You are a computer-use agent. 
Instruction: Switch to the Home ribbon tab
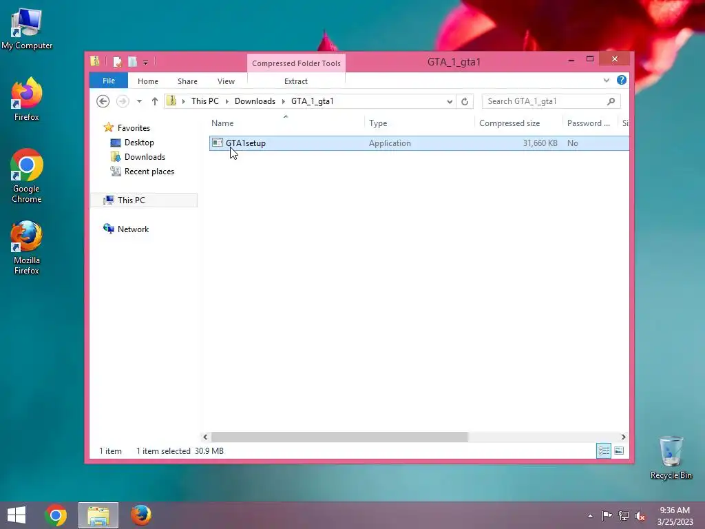(148, 81)
